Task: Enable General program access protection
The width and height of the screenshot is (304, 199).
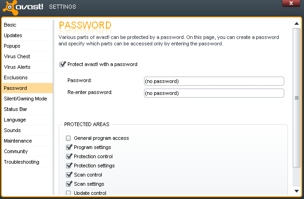Action: coord(68,138)
